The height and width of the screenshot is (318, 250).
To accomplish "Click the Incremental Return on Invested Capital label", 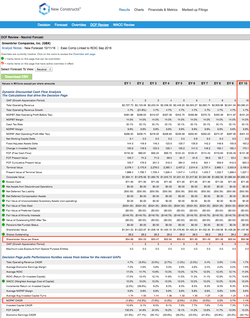I will pos(28,286).
